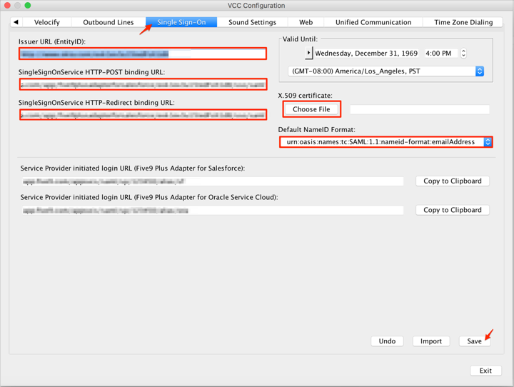Click the Issuer URL (EntityID) field
Viewport: 514px width, 387px height.
click(143, 54)
